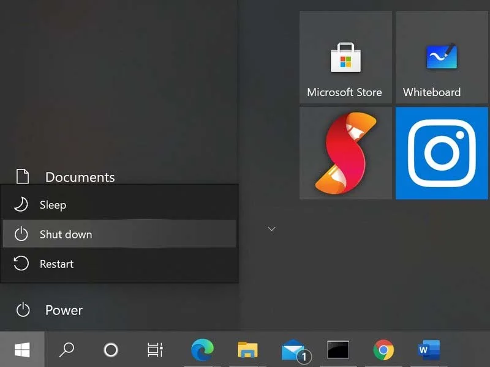Launch the Whiteboard app tile
The width and height of the screenshot is (490, 367).
[442, 57]
